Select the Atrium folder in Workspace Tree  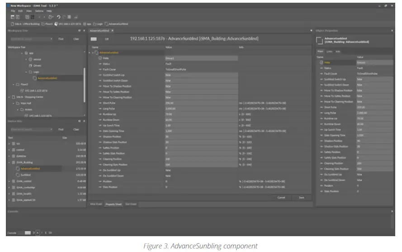pyautogui.click(x=28, y=109)
